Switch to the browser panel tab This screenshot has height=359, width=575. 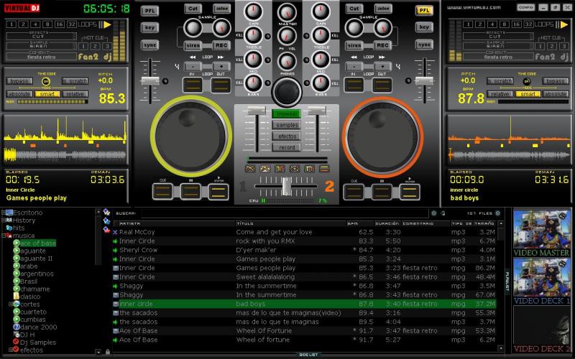point(287,114)
